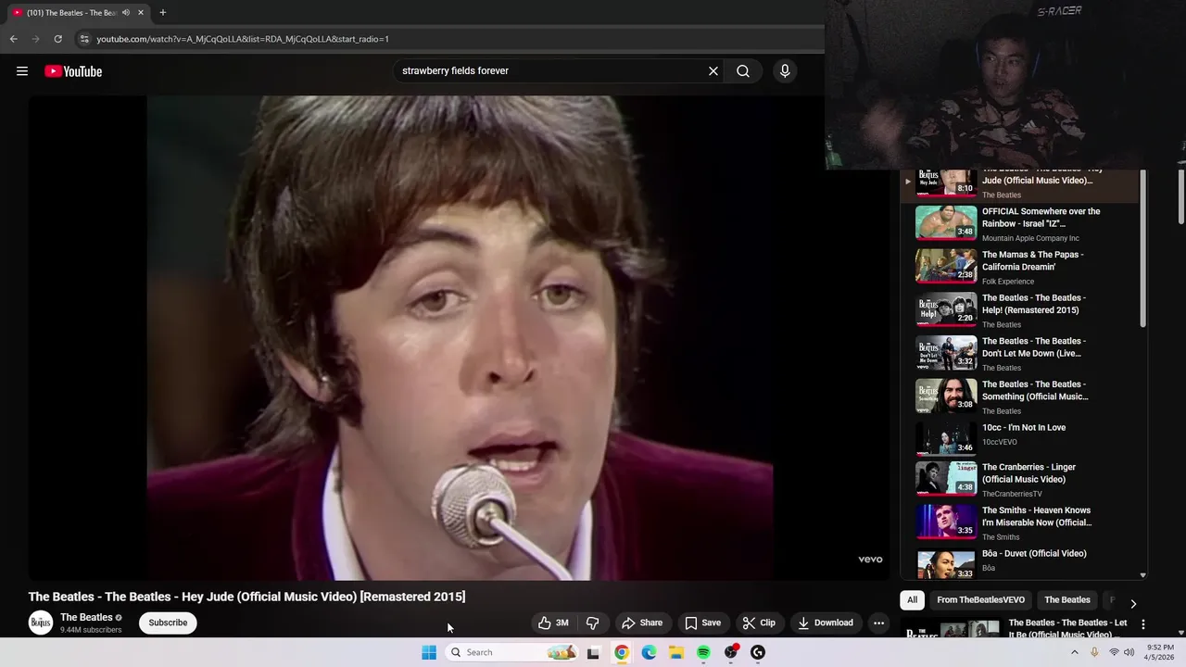Save the video to a playlist
This screenshot has height=667, width=1186.
point(702,623)
